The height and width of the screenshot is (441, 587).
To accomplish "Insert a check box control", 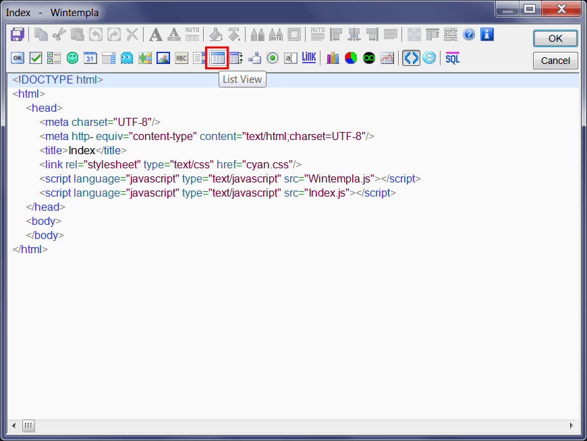I will pyautogui.click(x=36, y=59).
